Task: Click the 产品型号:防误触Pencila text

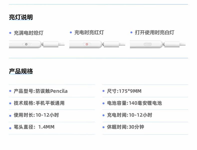Action: click(x=41, y=91)
